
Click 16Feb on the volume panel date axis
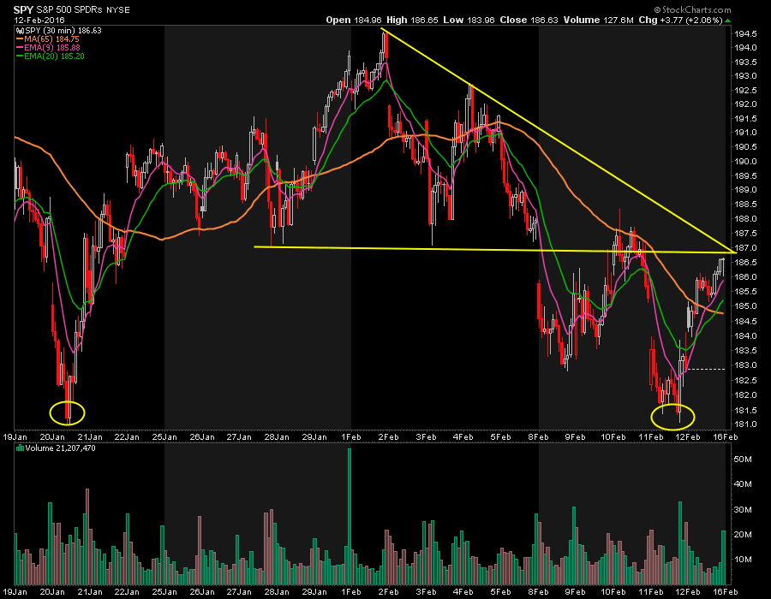click(x=726, y=591)
